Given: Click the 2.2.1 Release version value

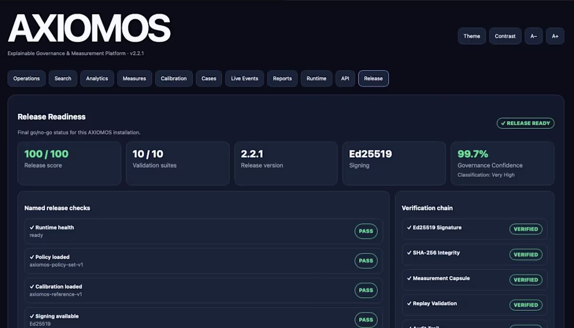Looking at the screenshot, I should pyautogui.click(x=252, y=154).
